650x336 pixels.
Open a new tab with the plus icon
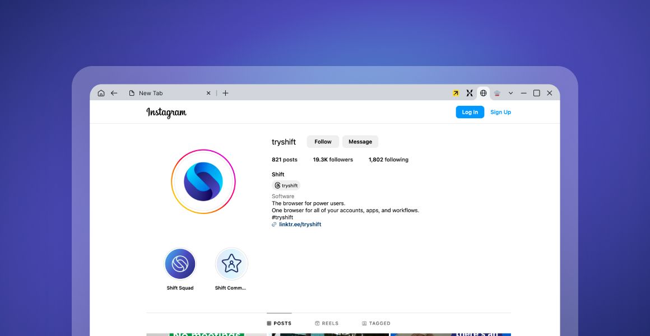point(225,93)
